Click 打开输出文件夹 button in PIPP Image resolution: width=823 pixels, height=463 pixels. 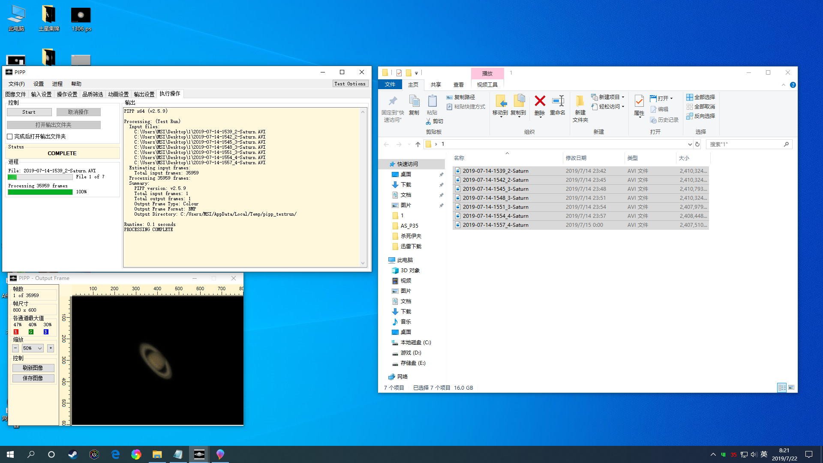(54, 125)
